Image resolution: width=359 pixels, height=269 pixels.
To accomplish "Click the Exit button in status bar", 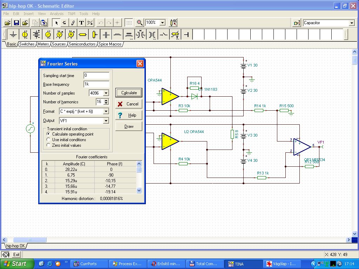I will 16,254.
